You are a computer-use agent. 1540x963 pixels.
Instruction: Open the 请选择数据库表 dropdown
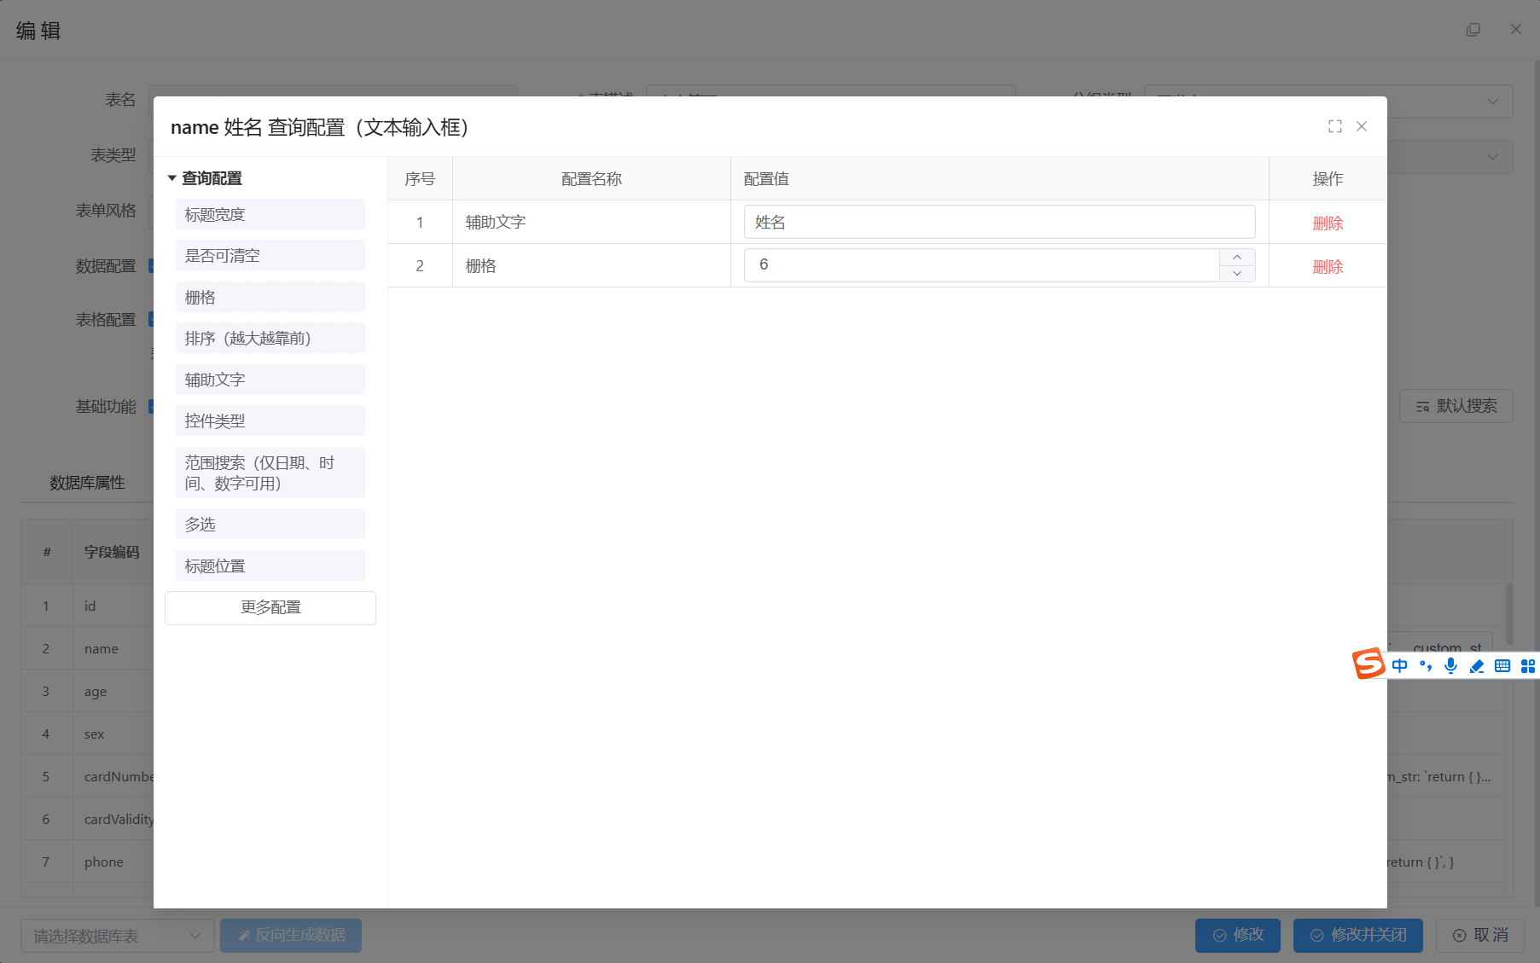[x=117, y=936]
